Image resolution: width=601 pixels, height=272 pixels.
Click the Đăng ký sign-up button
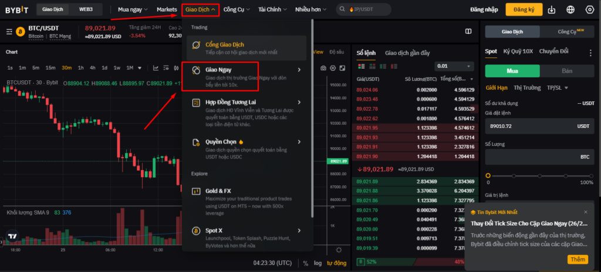[524, 10]
